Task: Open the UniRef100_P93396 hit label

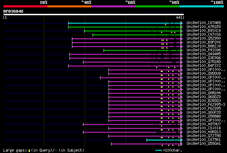Action: tap(204, 50)
